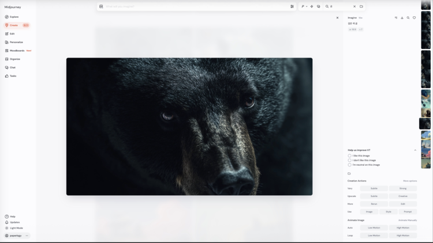Like the image with the heart icon
Image resolution: width=433 pixels, height=243 pixels.
(414, 18)
